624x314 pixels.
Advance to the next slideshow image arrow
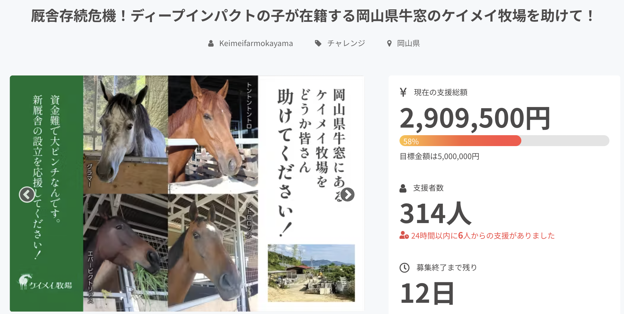point(347,195)
